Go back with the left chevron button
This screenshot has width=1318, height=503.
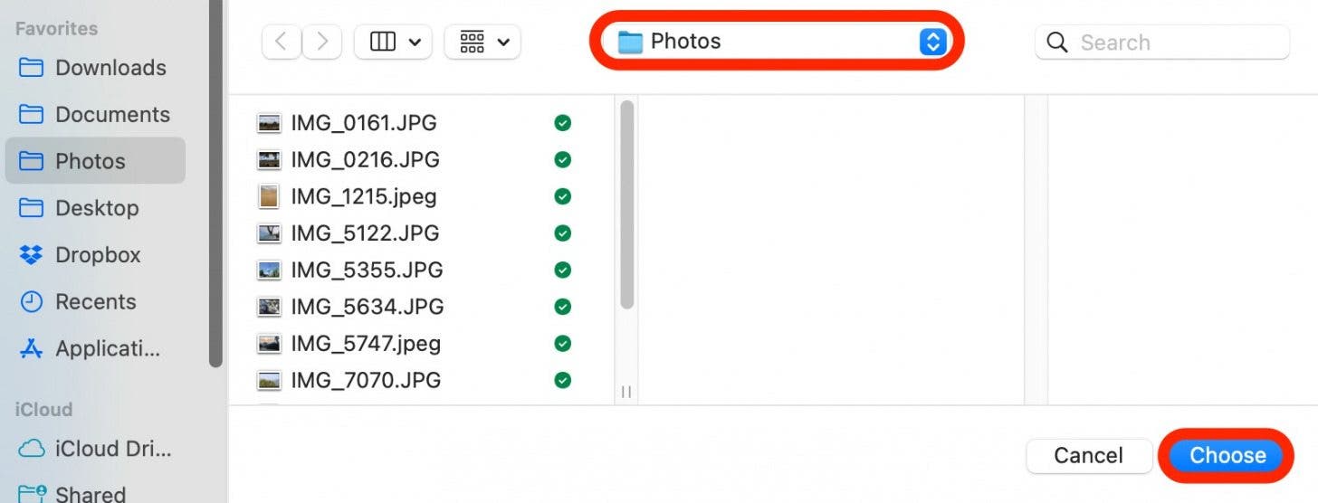(282, 42)
